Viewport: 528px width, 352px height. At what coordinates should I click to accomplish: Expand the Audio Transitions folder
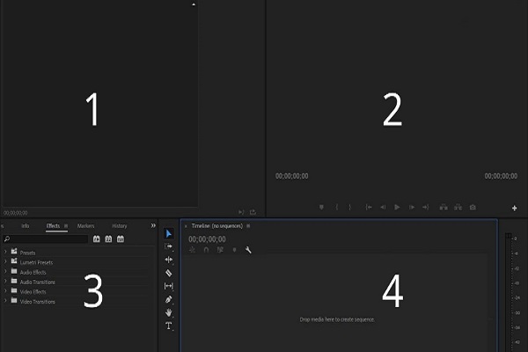5,282
